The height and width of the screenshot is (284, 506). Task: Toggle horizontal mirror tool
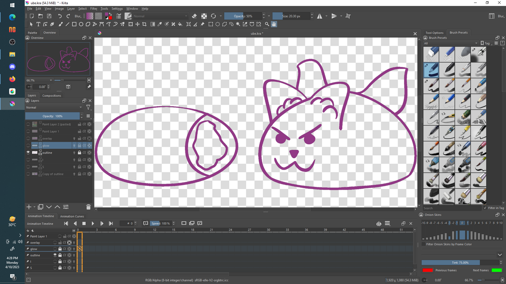point(319,16)
